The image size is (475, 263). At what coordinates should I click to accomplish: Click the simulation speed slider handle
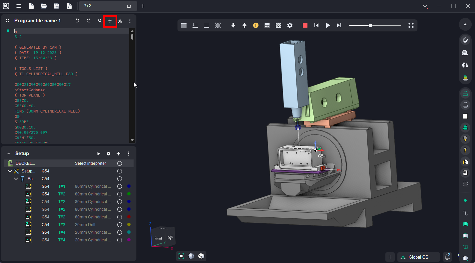coord(370,25)
